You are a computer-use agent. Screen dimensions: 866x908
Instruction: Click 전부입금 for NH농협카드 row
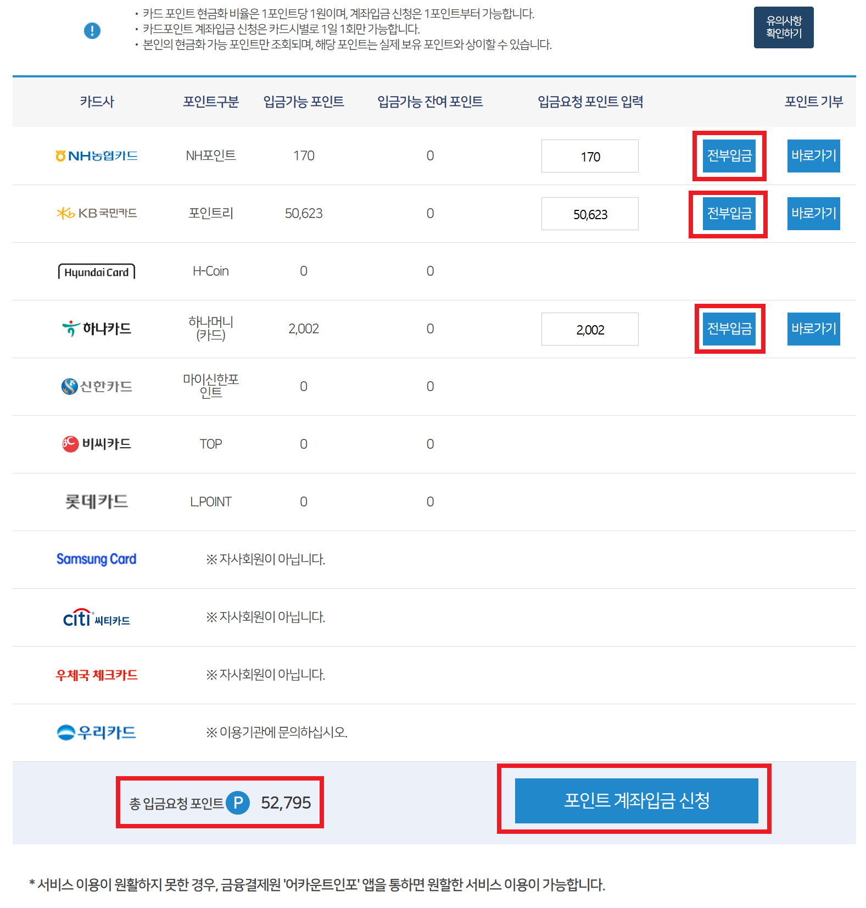click(729, 156)
